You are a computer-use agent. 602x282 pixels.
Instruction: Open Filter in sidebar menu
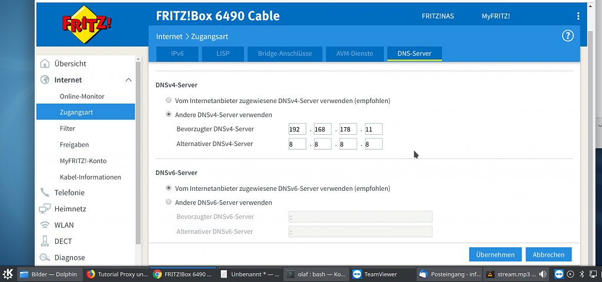tap(68, 128)
